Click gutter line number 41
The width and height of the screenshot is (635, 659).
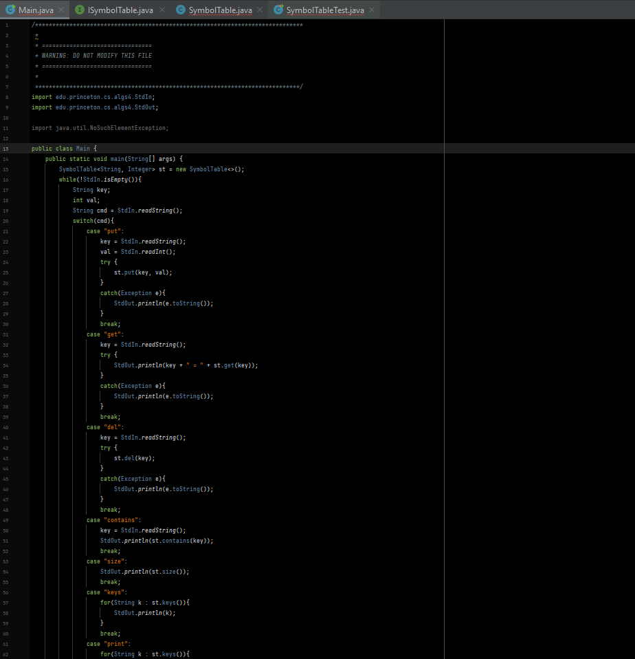pos(6,437)
